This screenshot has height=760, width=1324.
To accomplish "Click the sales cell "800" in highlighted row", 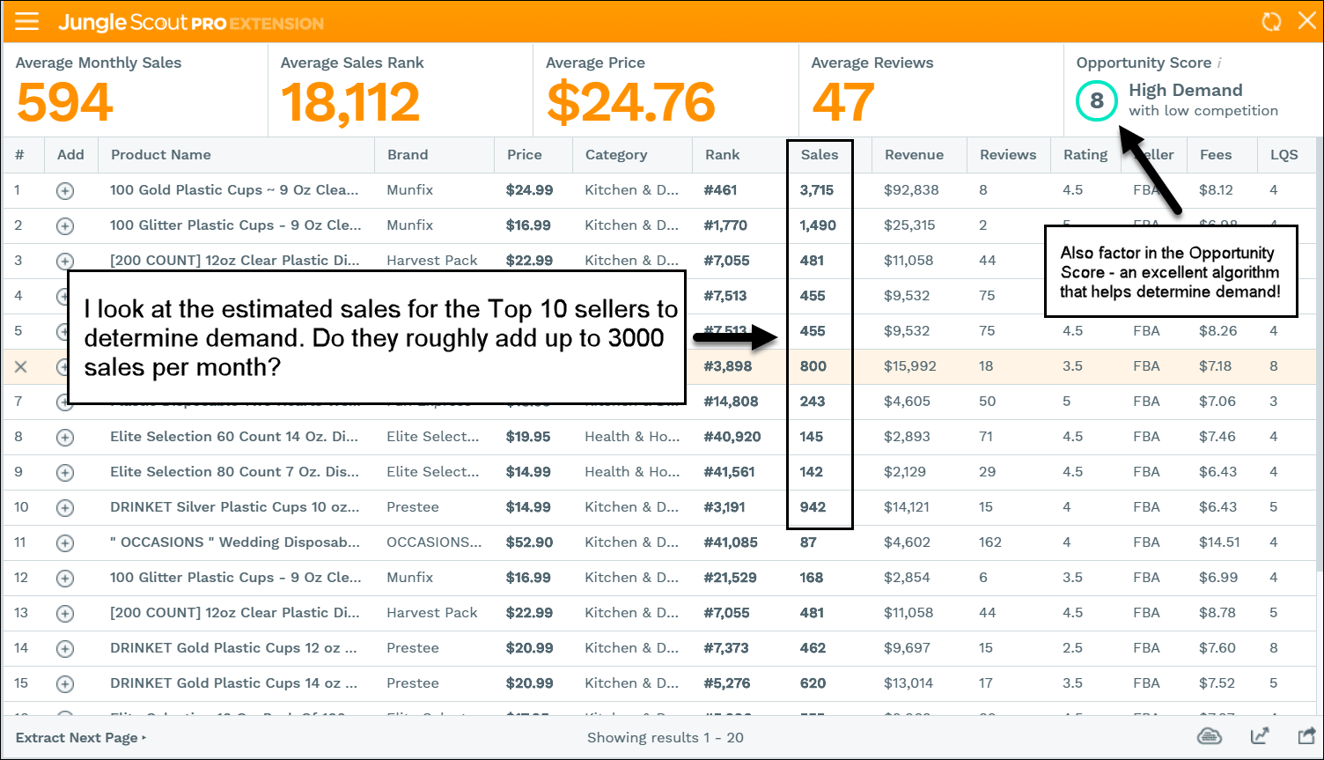I will (813, 366).
